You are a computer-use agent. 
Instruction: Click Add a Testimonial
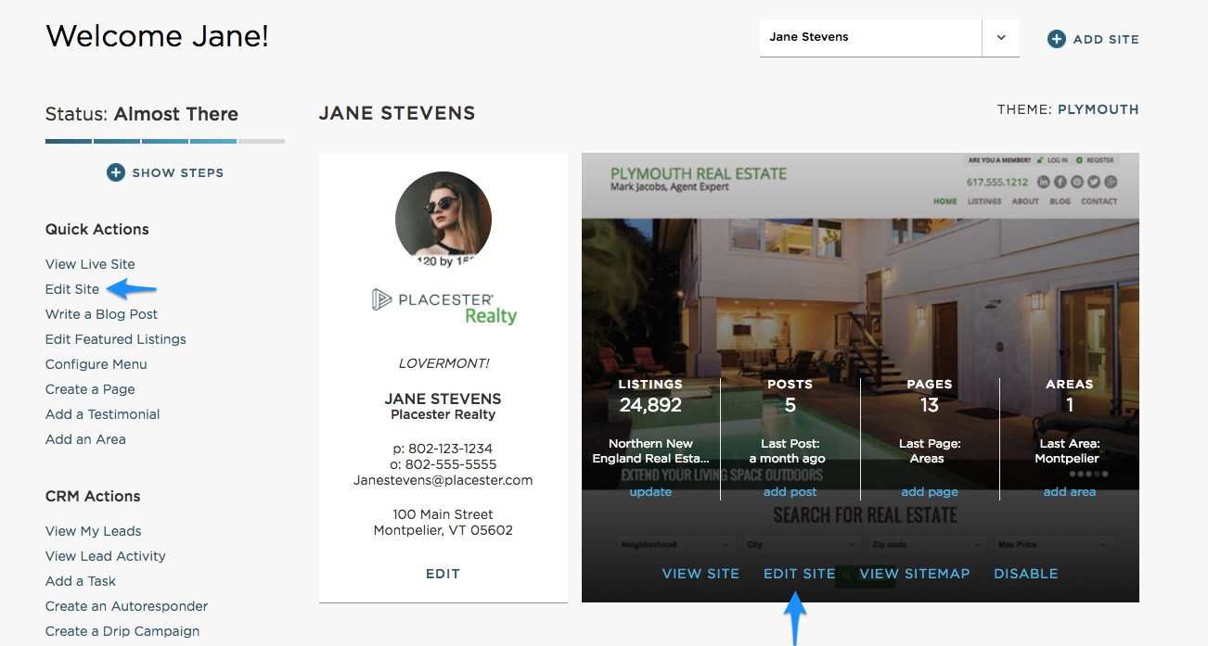tap(103, 414)
